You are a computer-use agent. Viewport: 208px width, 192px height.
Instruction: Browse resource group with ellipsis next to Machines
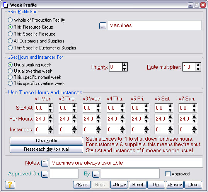click(103, 26)
